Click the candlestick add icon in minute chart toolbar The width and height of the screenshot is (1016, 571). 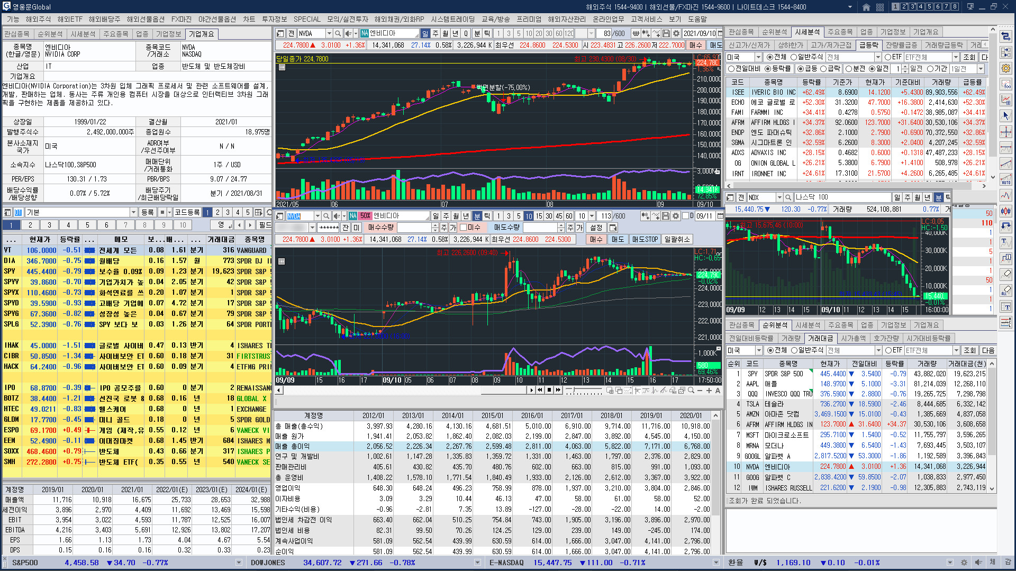pyautogui.click(x=646, y=216)
